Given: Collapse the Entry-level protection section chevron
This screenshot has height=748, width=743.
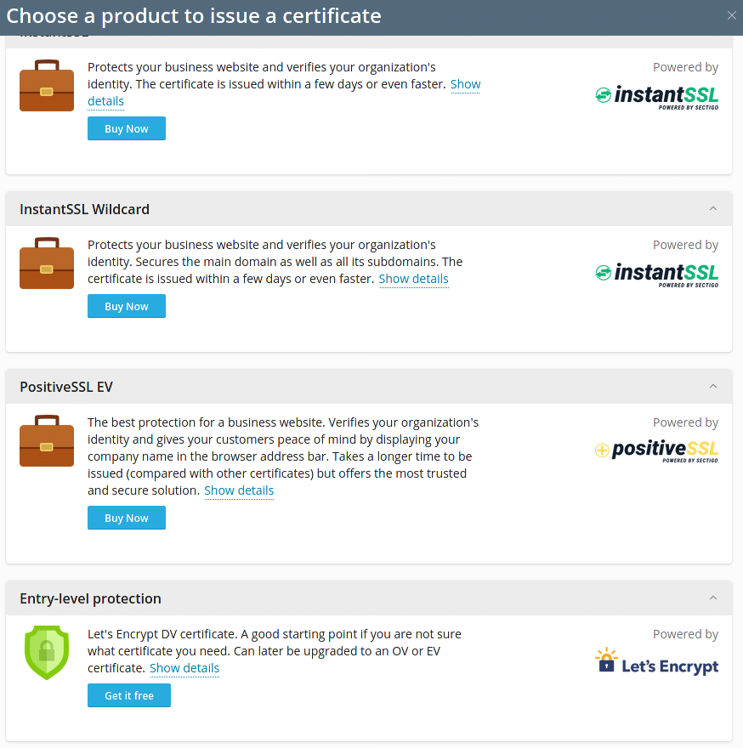Looking at the screenshot, I should (713, 598).
